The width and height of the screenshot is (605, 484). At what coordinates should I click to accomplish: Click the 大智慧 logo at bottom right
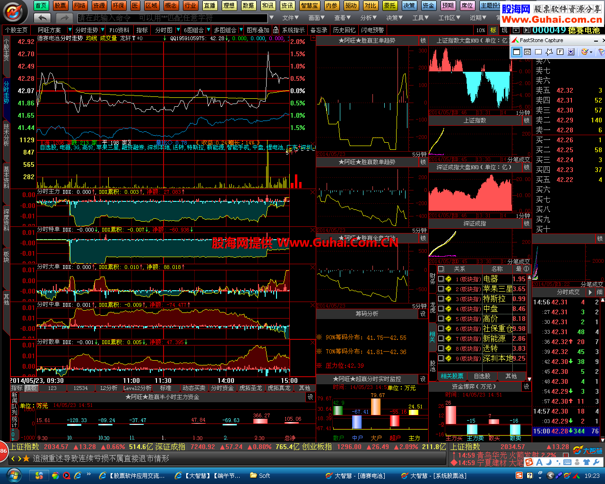588,450
